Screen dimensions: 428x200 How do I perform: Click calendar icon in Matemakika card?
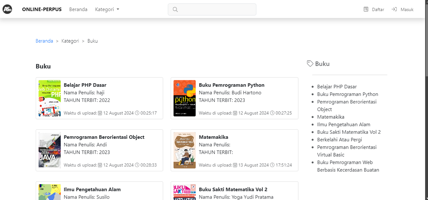(x=235, y=165)
